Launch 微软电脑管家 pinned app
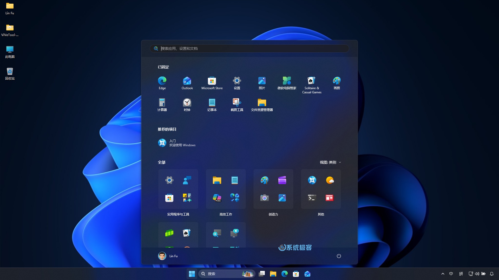The height and width of the screenshot is (280, 499). click(x=287, y=83)
